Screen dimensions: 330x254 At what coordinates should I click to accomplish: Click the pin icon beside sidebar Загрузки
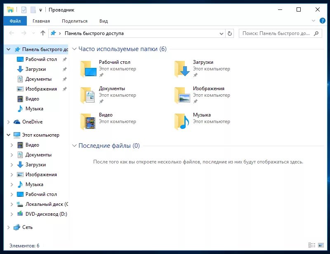[x=65, y=69]
